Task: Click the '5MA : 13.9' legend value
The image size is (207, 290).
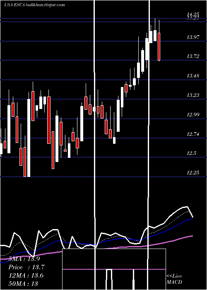Action: [24, 259]
